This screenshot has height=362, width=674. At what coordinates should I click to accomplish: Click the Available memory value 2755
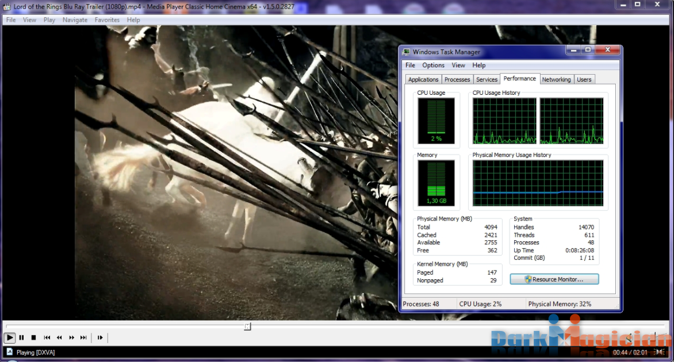click(491, 242)
